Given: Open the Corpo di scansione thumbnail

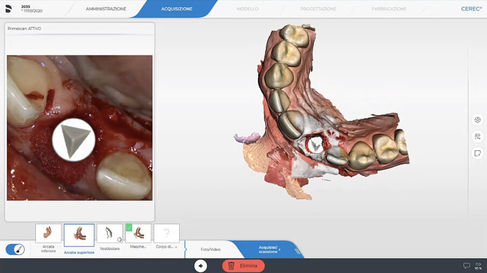Looking at the screenshot, I should click(x=166, y=234).
